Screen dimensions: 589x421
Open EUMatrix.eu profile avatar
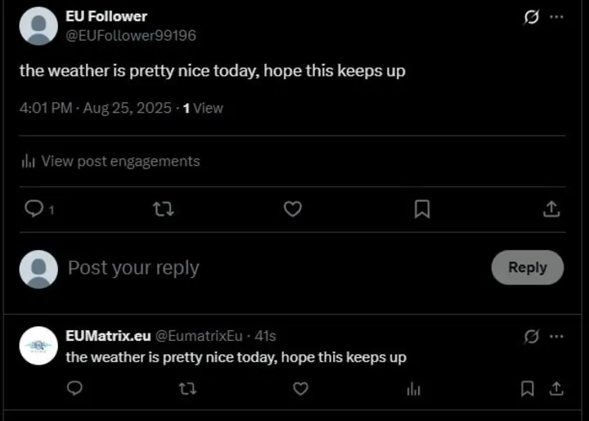[38, 346]
